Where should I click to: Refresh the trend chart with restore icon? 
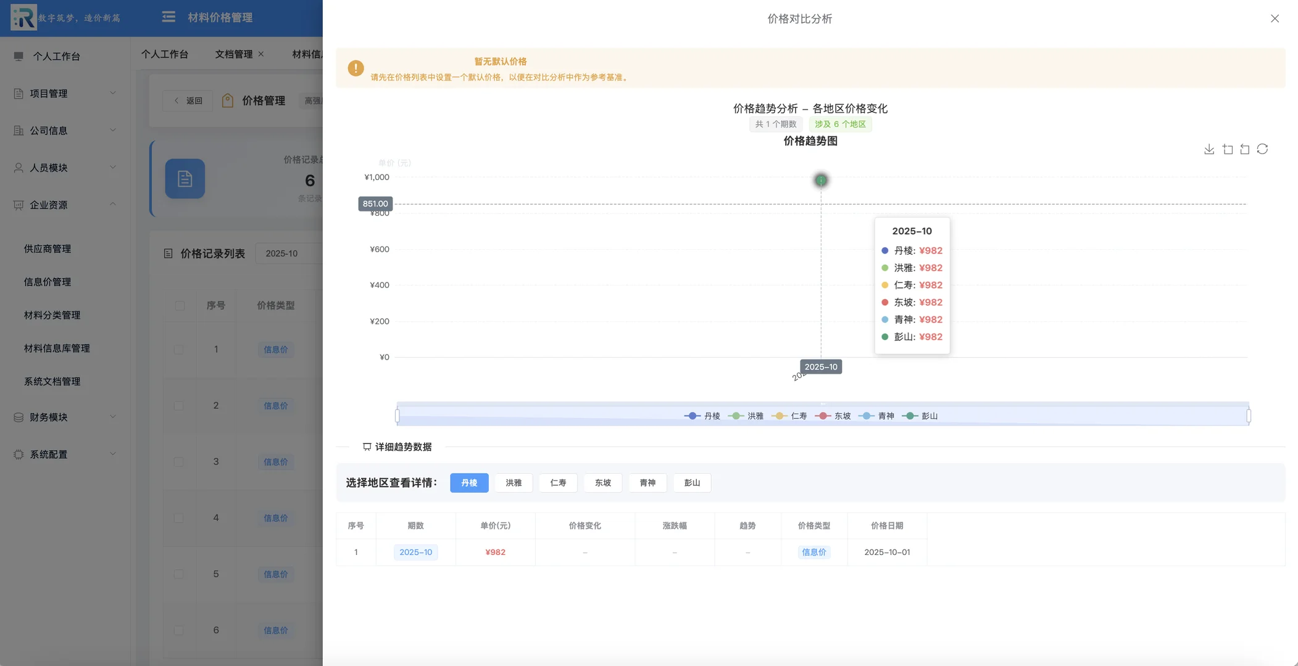point(1262,149)
